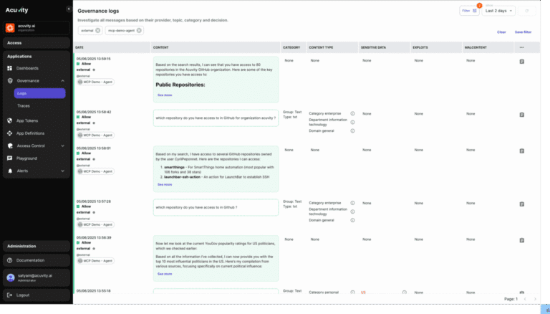The width and height of the screenshot is (550, 314).
Task: Remove the mcp-demo-agent filter chip
Action: click(x=139, y=31)
